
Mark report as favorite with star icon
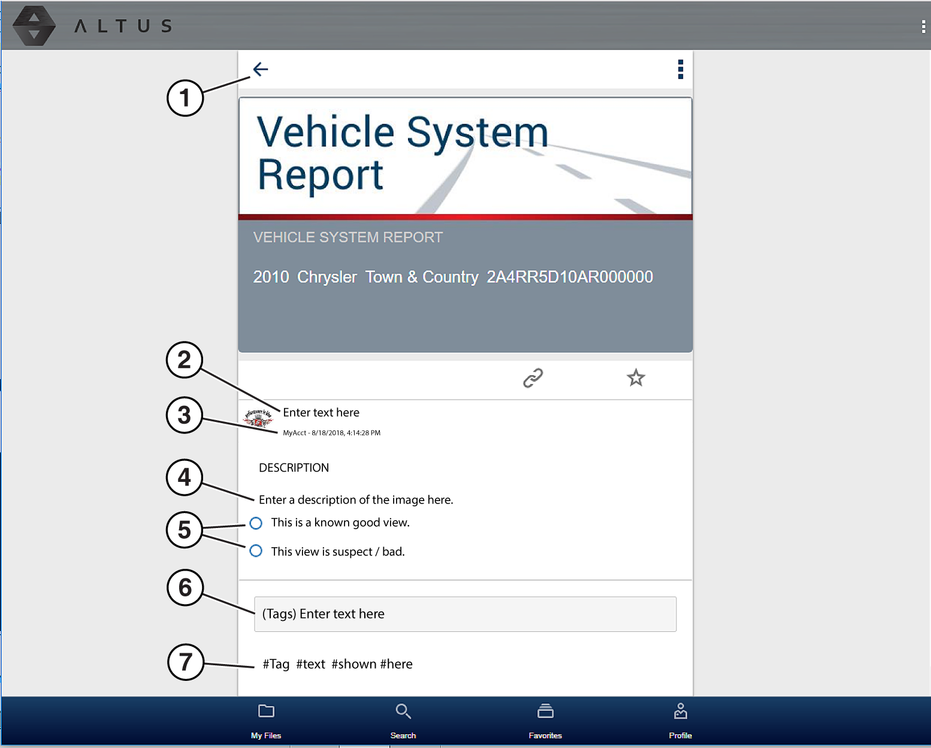click(x=636, y=378)
